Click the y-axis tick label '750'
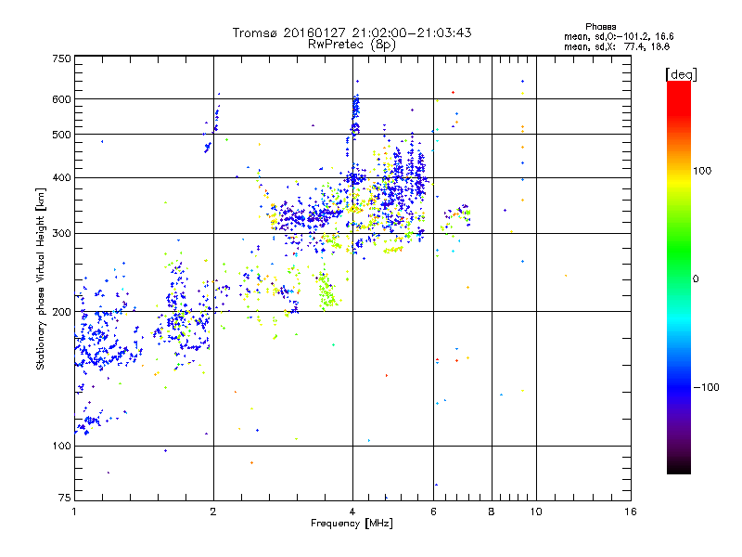742x557 pixels. (61, 58)
